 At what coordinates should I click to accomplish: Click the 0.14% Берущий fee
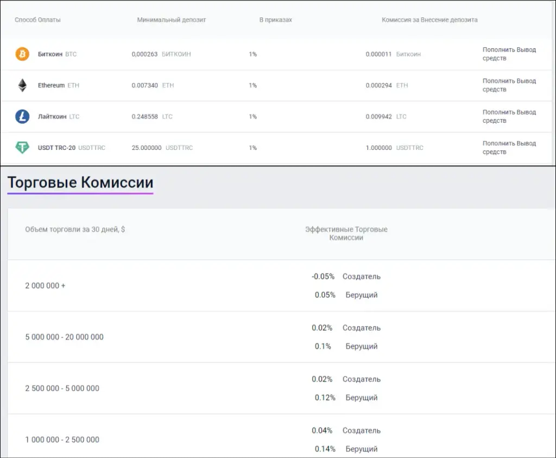(346, 449)
